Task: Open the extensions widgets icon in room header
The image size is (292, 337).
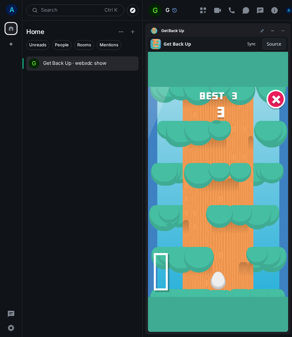Action: (x=203, y=10)
